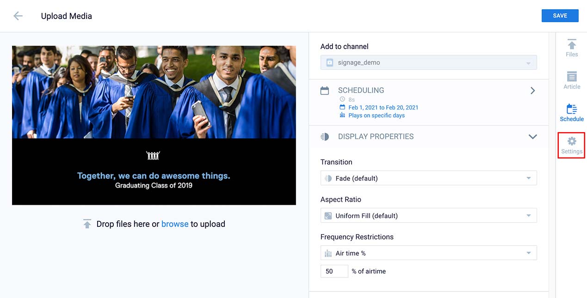587x298 pixels.
Task: Open the Files sidebar panel
Action: 572,48
